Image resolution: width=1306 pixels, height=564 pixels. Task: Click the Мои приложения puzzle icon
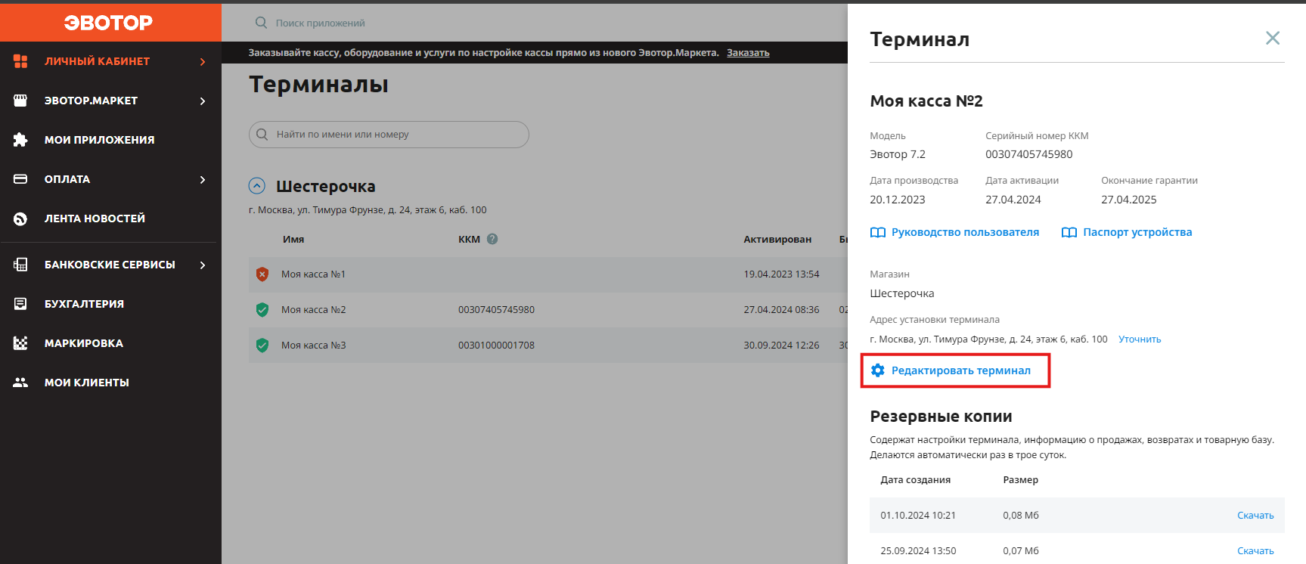click(x=20, y=140)
